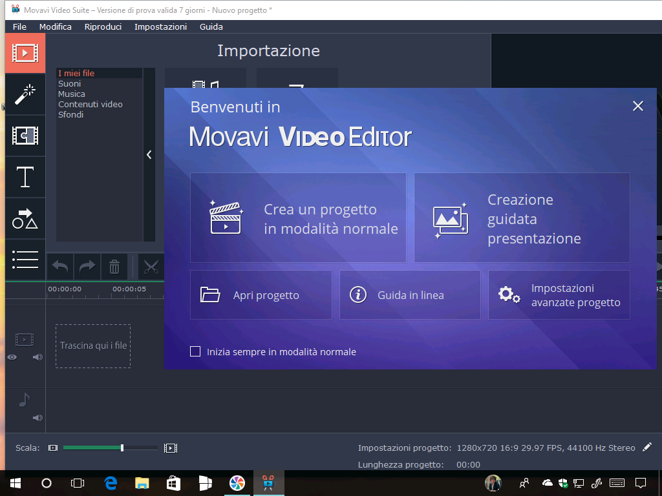Image resolution: width=662 pixels, height=496 pixels.
Task: Collapse the import panel with arrow
Action: (149, 155)
